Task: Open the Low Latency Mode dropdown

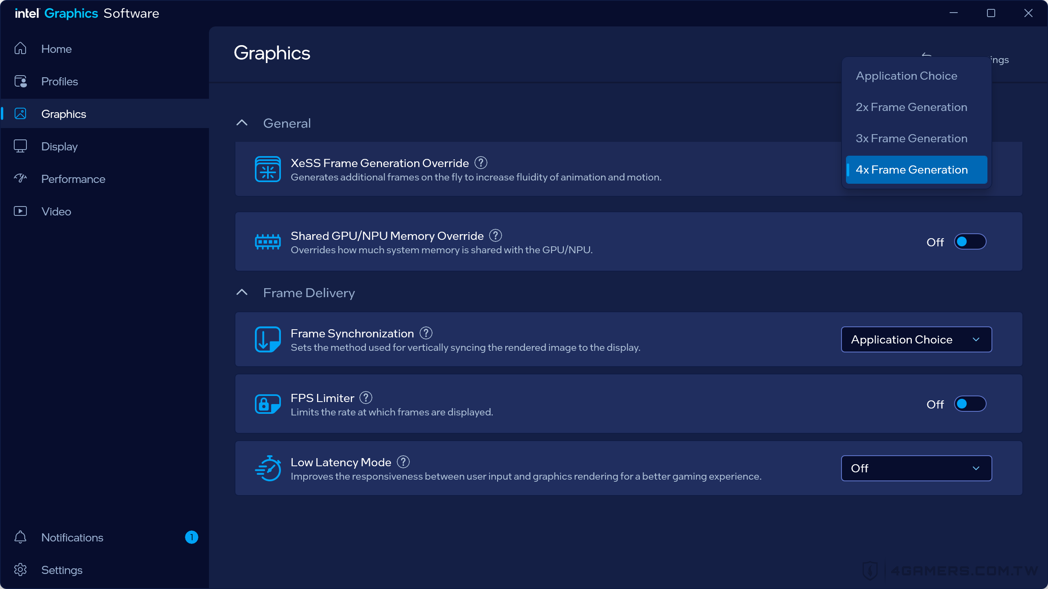Action: (x=916, y=468)
